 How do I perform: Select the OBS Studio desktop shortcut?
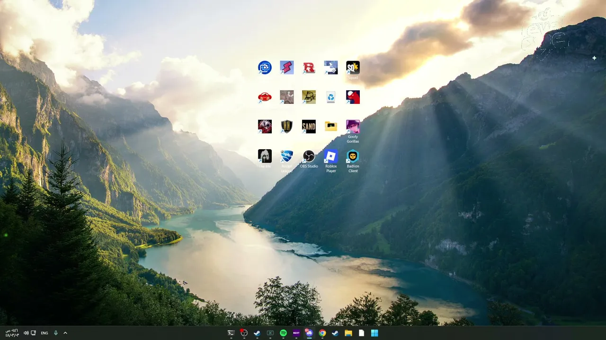309,159
